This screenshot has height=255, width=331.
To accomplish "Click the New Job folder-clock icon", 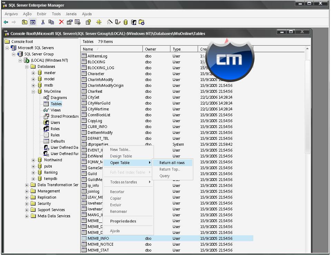I will [x=142, y=22].
